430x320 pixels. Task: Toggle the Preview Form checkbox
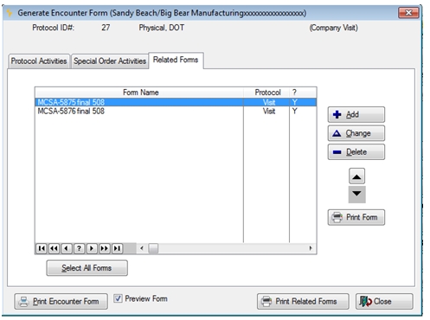pyautogui.click(x=118, y=298)
